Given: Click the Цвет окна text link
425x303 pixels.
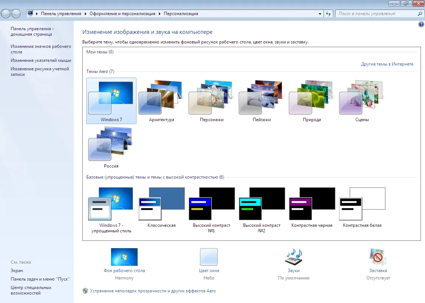Looking at the screenshot, I should [x=209, y=271].
